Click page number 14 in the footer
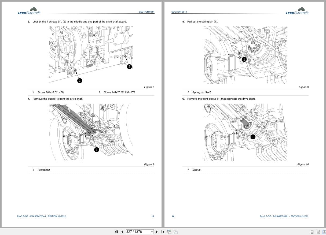This screenshot has width=326, height=235. [x=173, y=216]
